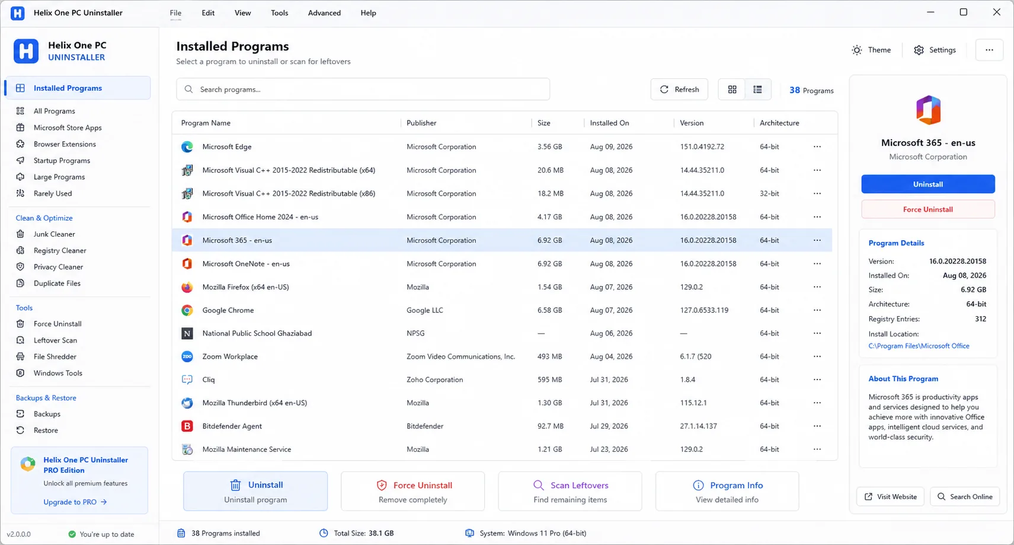This screenshot has height=545, width=1014.
Task: Click the Microsoft Office Home 2024 icon
Action: [x=187, y=217]
